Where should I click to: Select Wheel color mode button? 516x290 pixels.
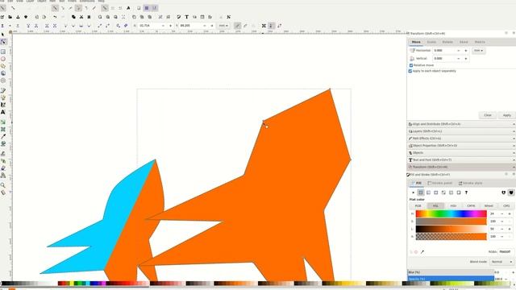click(x=489, y=206)
